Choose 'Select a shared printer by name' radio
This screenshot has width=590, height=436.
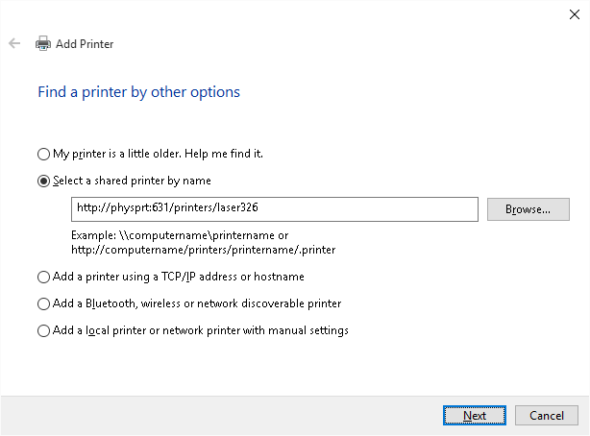pos(43,181)
